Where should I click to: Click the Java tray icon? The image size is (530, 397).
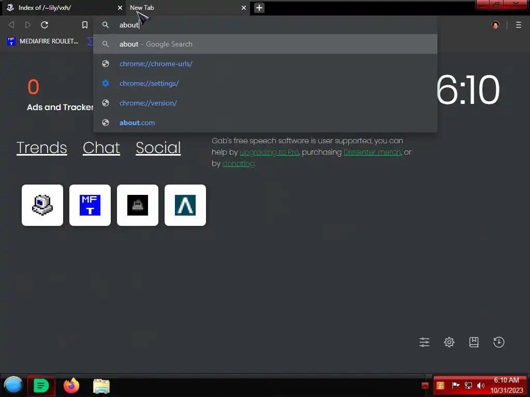(440, 386)
